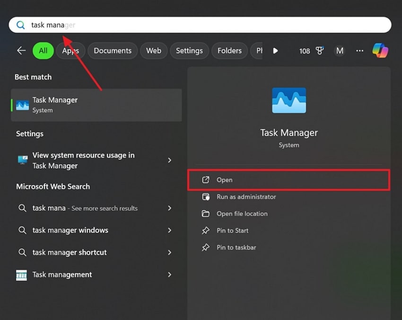Click the monitor icon beside View system resource usage
Image resolution: width=402 pixels, height=320 pixels.
click(23, 160)
